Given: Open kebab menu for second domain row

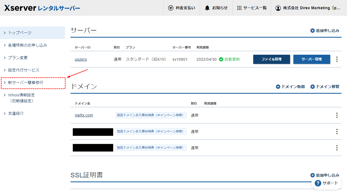Looking at the screenshot, I should (337, 132).
